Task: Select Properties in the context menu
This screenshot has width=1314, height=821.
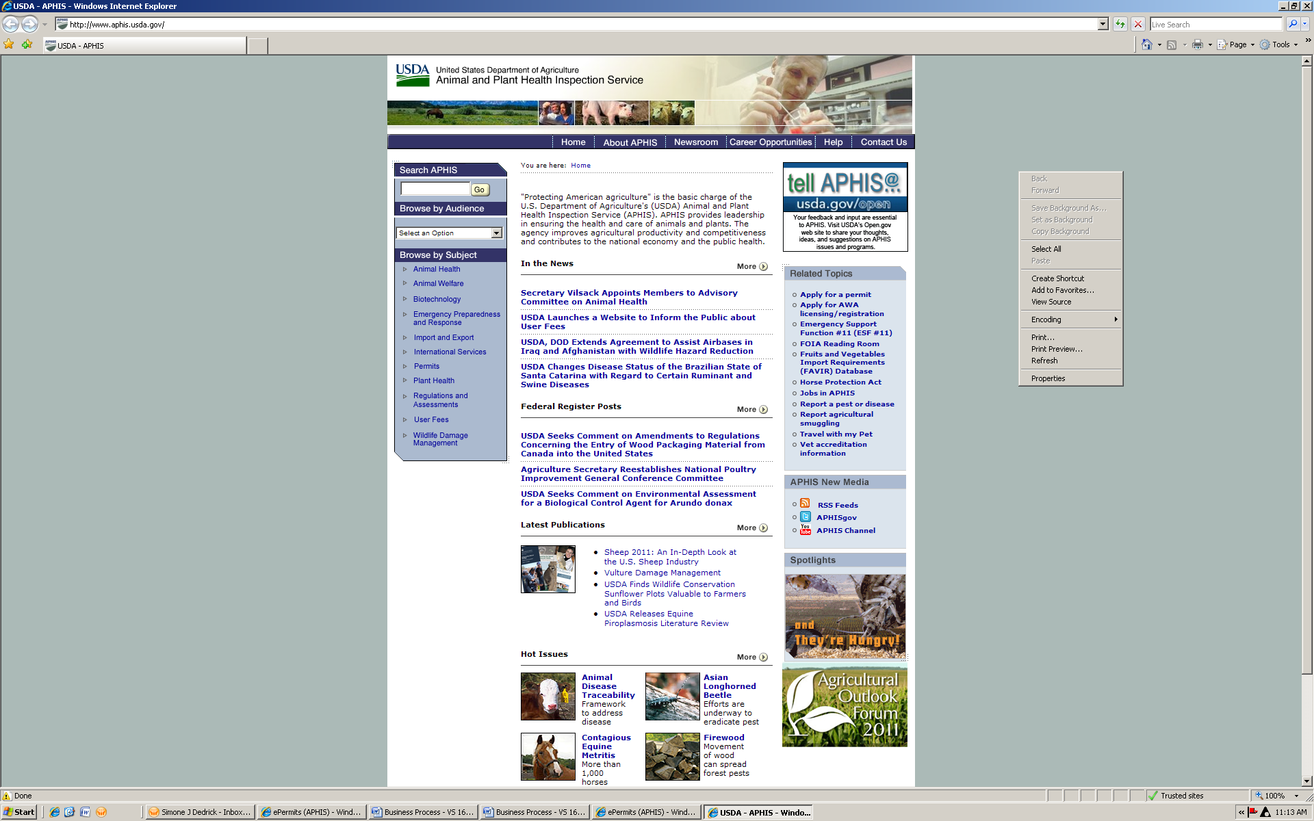Action: 1048,378
